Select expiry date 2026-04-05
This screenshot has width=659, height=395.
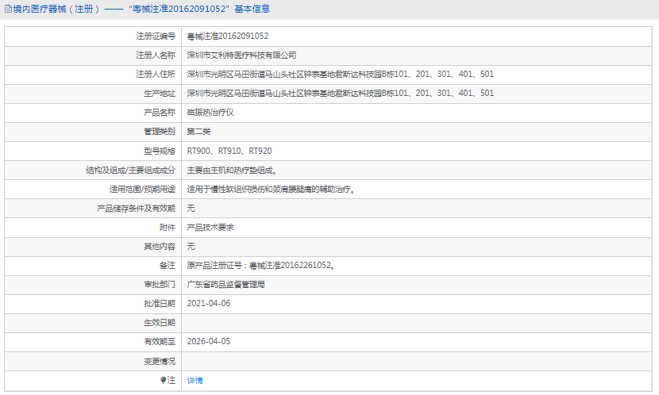(x=209, y=341)
